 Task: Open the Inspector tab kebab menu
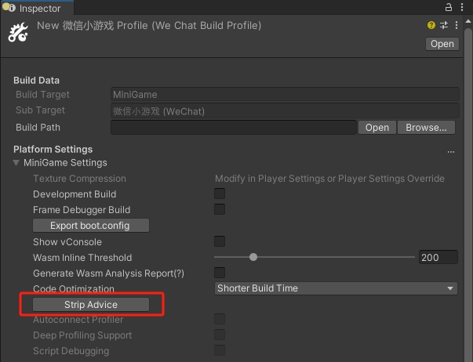pos(463,7)
